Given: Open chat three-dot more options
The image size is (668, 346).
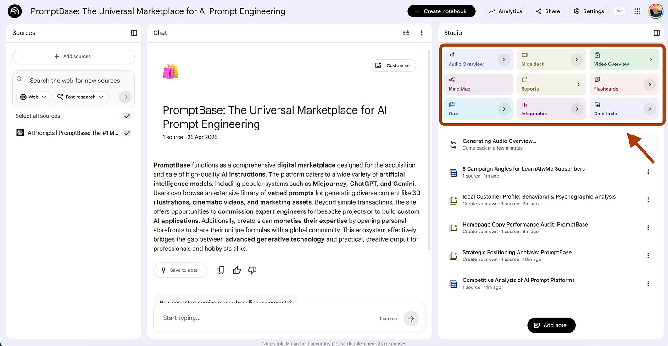Looking at the screenshot, I should click(x=422, y=33).
